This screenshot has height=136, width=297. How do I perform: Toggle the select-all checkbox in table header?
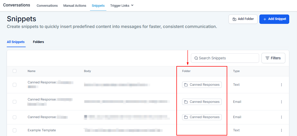(15, 71)
